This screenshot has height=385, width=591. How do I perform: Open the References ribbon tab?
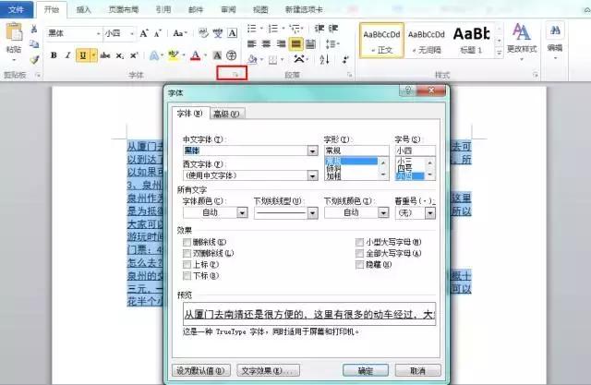pyautogui.click(x=163, y=9)
